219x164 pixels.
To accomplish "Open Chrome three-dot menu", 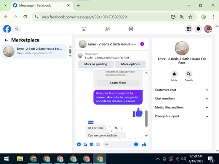I will coord(213,17).
